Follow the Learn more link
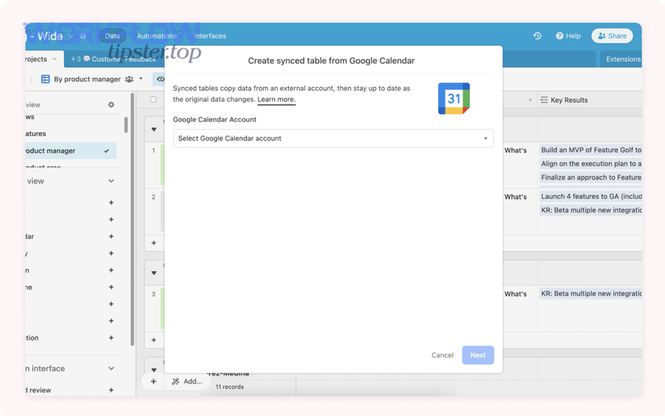This screenshot has height=416, width=665. pos(276,100)
